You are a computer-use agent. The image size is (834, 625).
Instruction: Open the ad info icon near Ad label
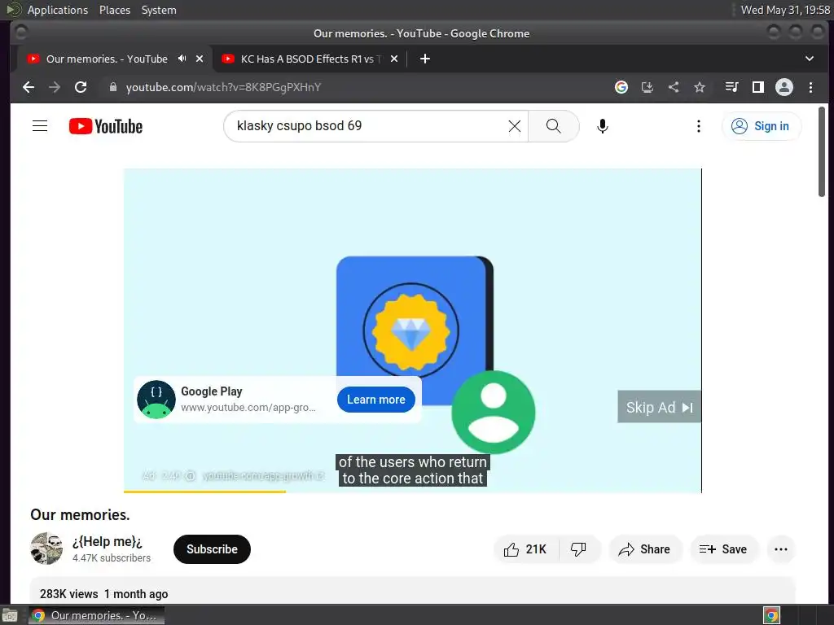pyautogui.click(x=191, y=475)
